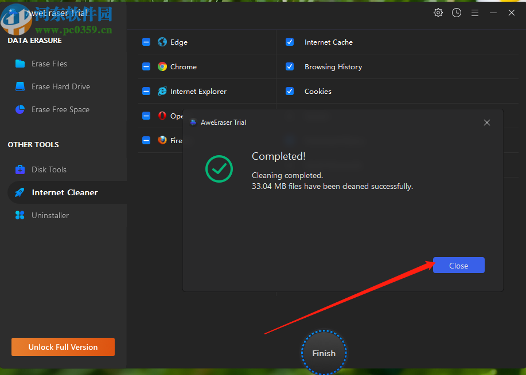Uncheck the Internet Cache checkbox

pos(290,42)
